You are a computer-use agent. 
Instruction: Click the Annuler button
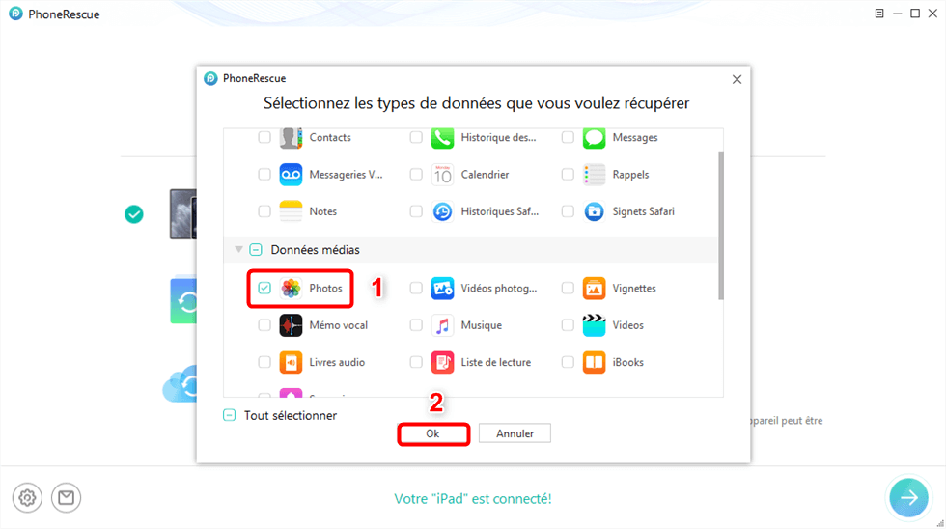(515, 433)
